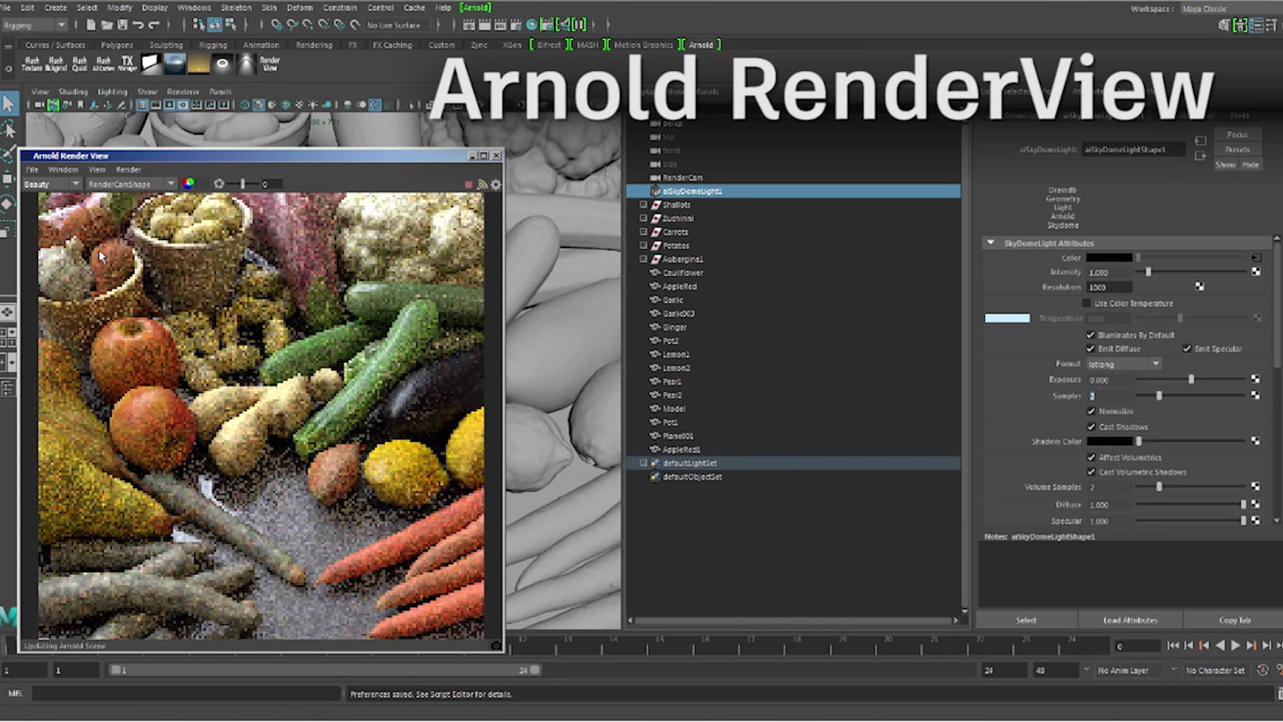The image size is (1283, 722).
Task: Click the Flush Texture shelf icon
Action: (x=31, y=64)
